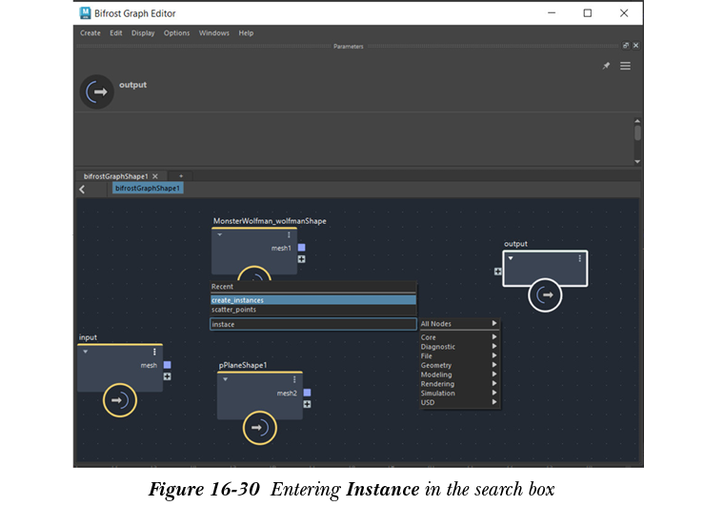Click the plus port on MonsterWolfman node
The height and width of the screenshot is (506, 704).
[302, 259]
